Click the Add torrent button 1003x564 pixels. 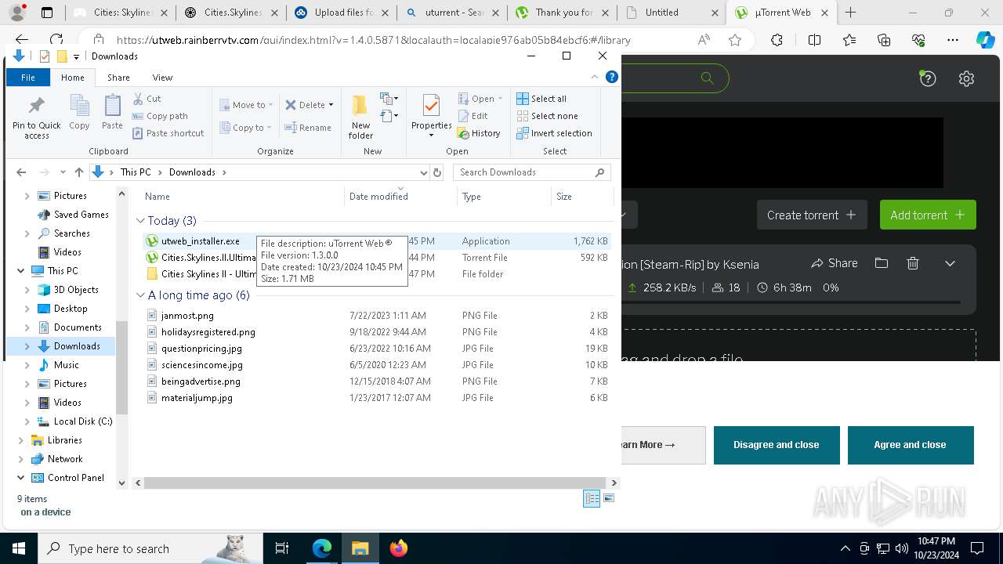tap(928, 215)
